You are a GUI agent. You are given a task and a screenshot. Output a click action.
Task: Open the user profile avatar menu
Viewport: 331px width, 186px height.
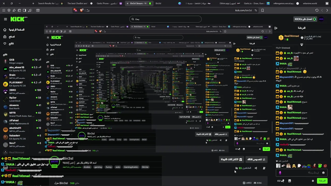(x=321, y=19)
